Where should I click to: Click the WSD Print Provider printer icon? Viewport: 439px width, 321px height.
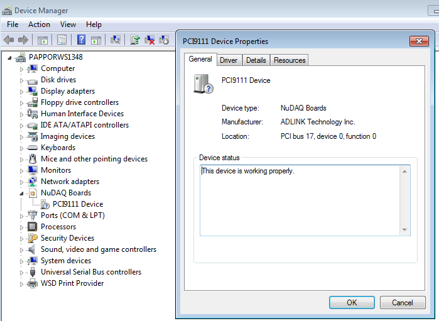click(33, 283)
